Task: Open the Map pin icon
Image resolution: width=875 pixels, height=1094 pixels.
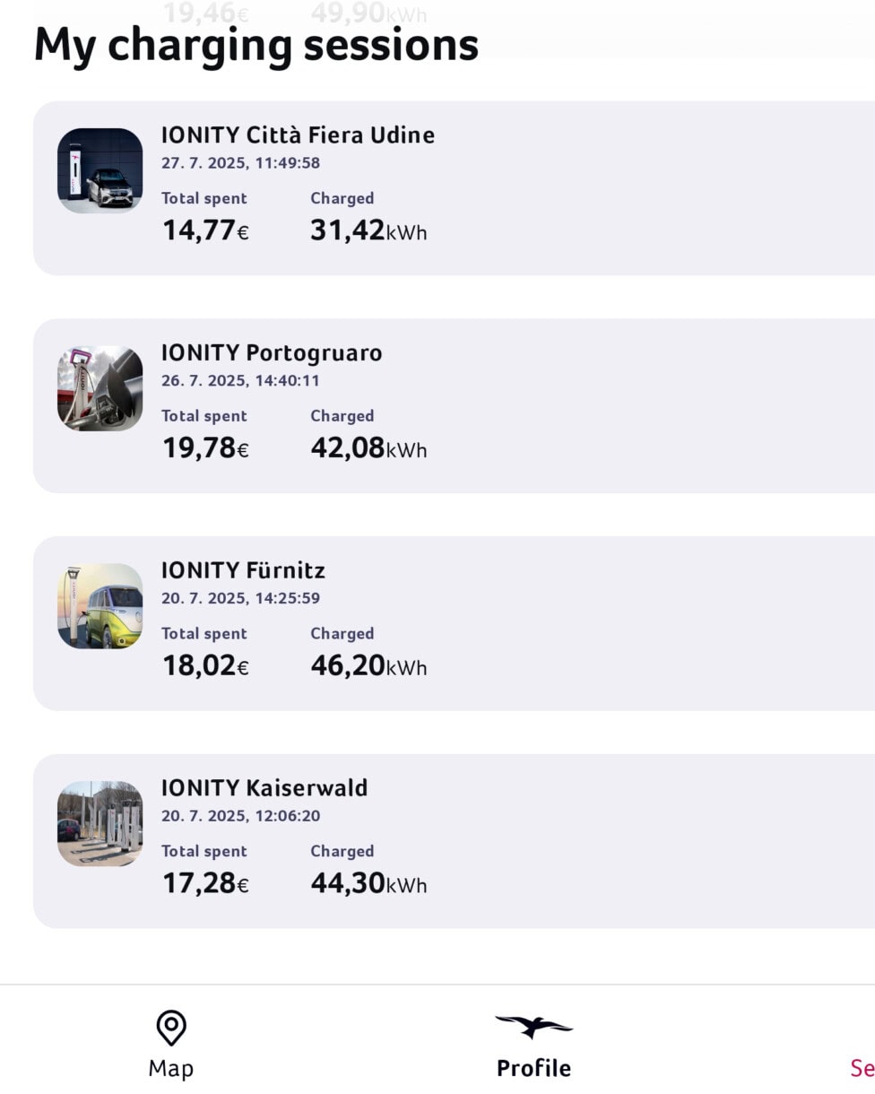Action: pyautogui.click(x=170, y=1028)
